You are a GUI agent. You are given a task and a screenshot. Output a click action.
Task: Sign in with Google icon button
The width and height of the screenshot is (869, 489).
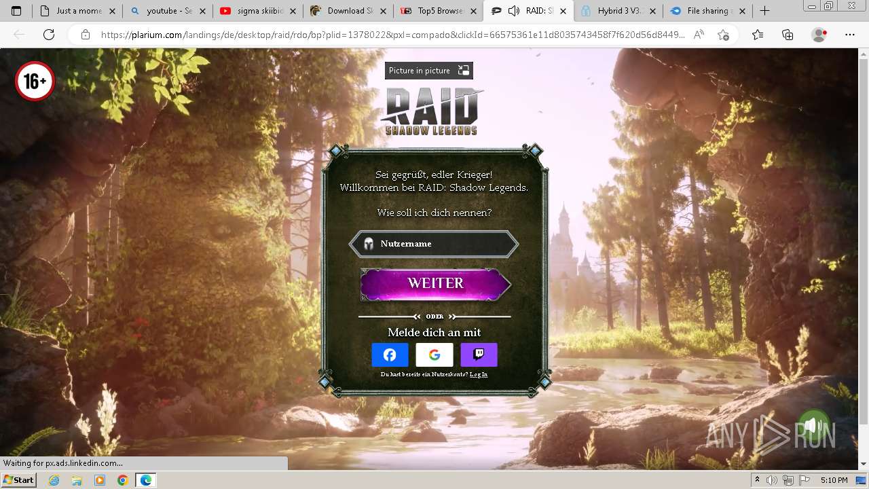pos(434,355)
